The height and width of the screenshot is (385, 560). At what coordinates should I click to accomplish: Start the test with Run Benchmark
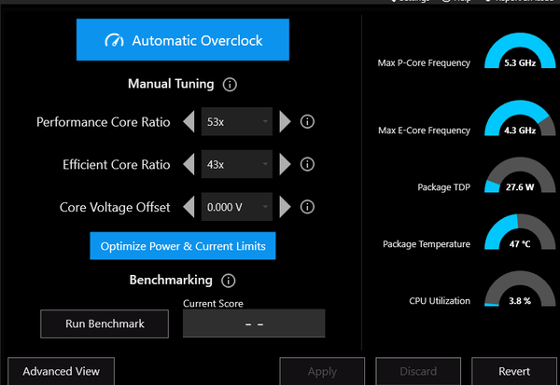pos(105,323)
